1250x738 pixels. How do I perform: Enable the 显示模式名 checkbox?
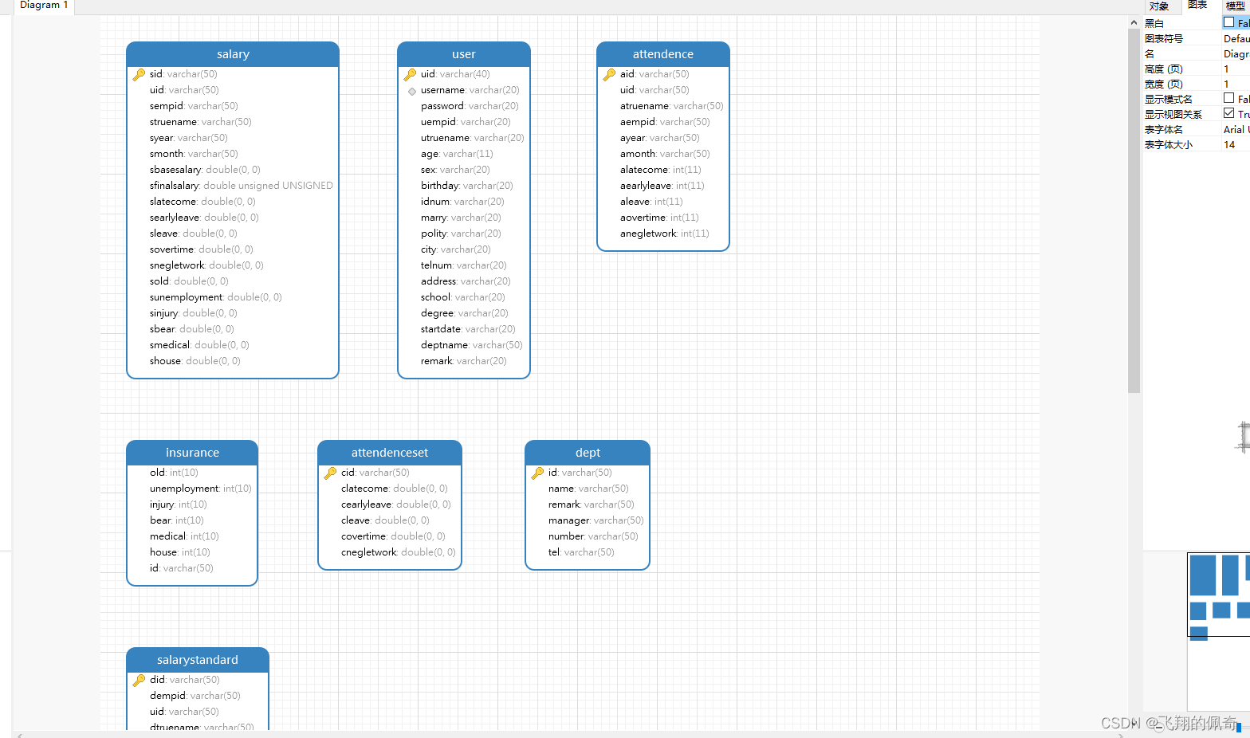pos(1228,98)
